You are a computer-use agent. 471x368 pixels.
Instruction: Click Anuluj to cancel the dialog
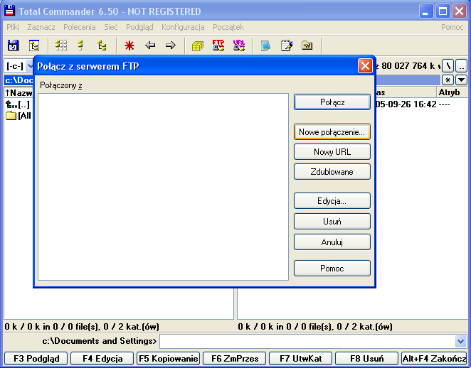pyautogui.click(x=332, y=242)
